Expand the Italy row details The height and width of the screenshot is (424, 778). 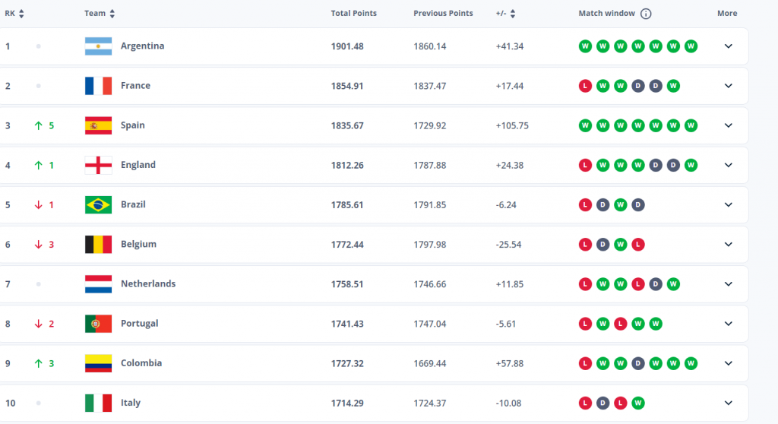pyautogui.click(x=728, y=403)
